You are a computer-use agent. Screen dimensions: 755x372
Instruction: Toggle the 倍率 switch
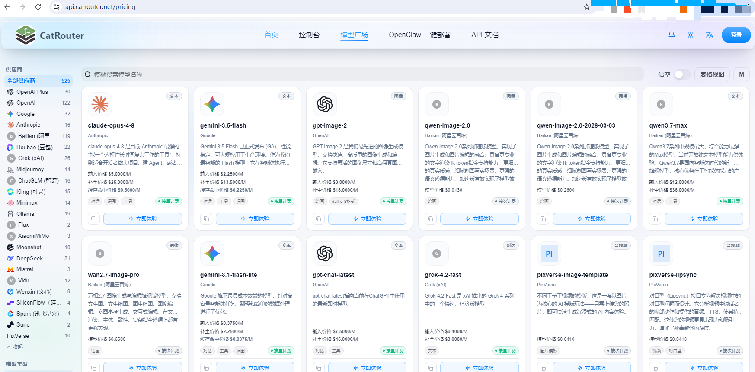pos(682,74)
